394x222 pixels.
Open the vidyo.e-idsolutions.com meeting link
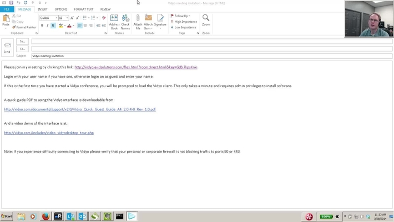[136, 67]
